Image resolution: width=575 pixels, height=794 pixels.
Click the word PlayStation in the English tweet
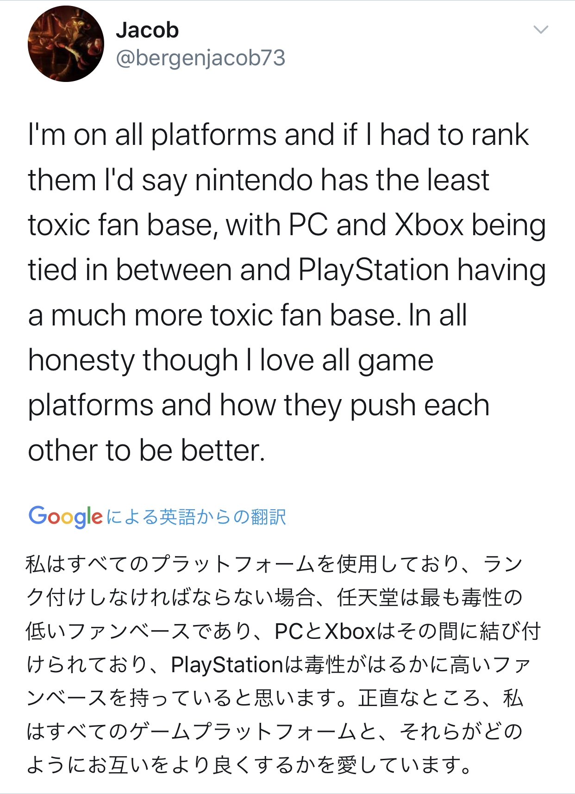(374, 270)
